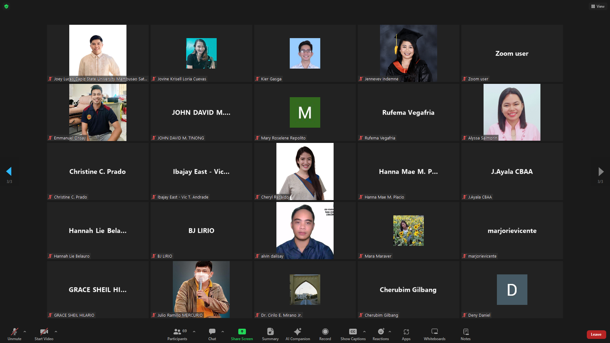610x343 pixels.
Task: Toggle Show Captions on
Action: point(353,334)
